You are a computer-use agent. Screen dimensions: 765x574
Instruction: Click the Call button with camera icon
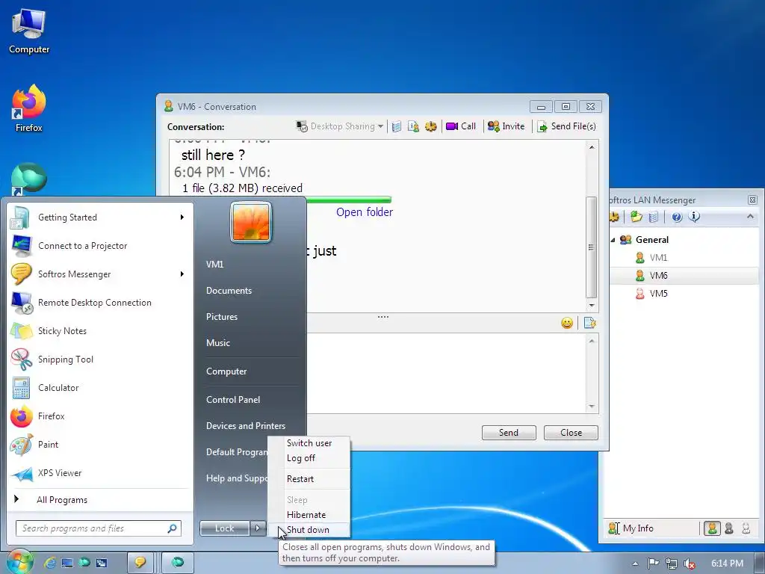pyautogui.click(x=460, y=126)
